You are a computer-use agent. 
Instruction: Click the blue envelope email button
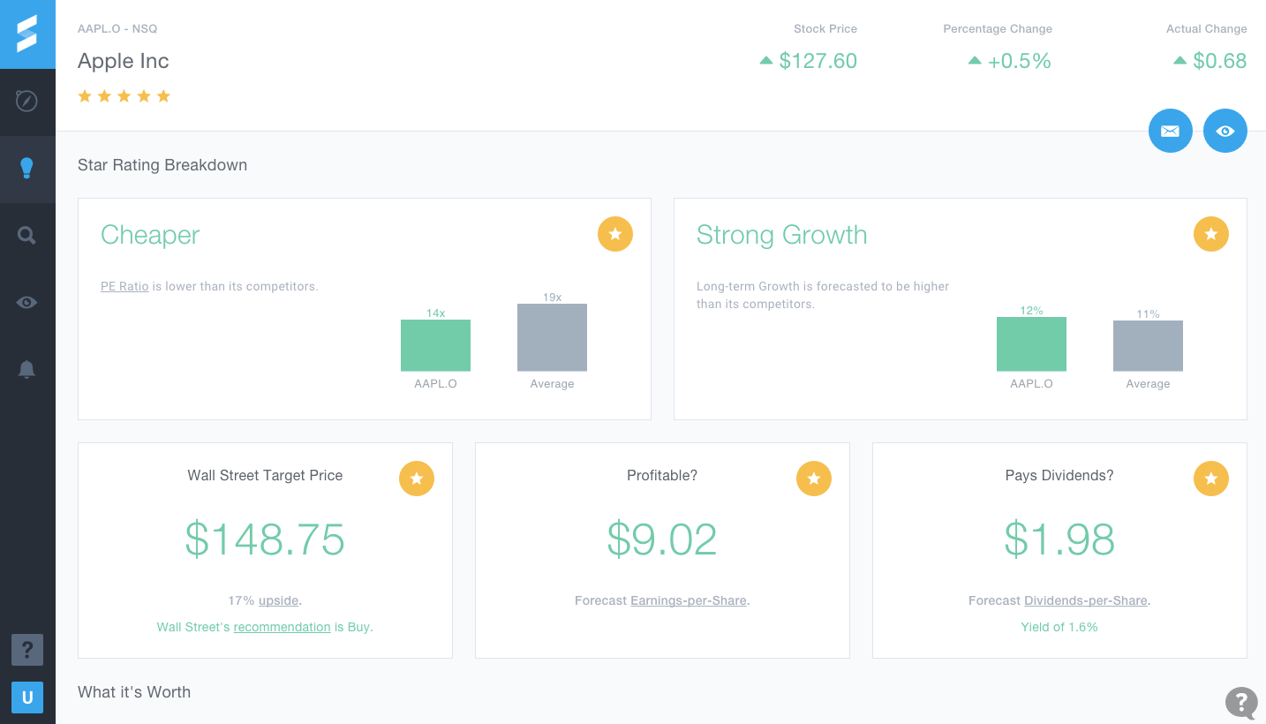point(1171,131)
